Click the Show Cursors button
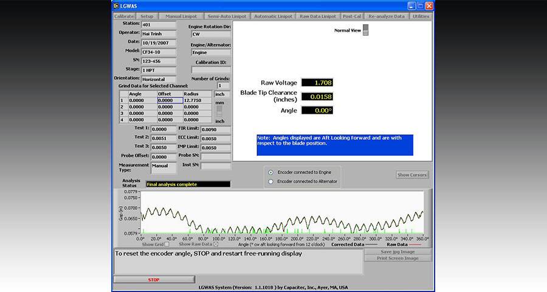 coord(412,175)
